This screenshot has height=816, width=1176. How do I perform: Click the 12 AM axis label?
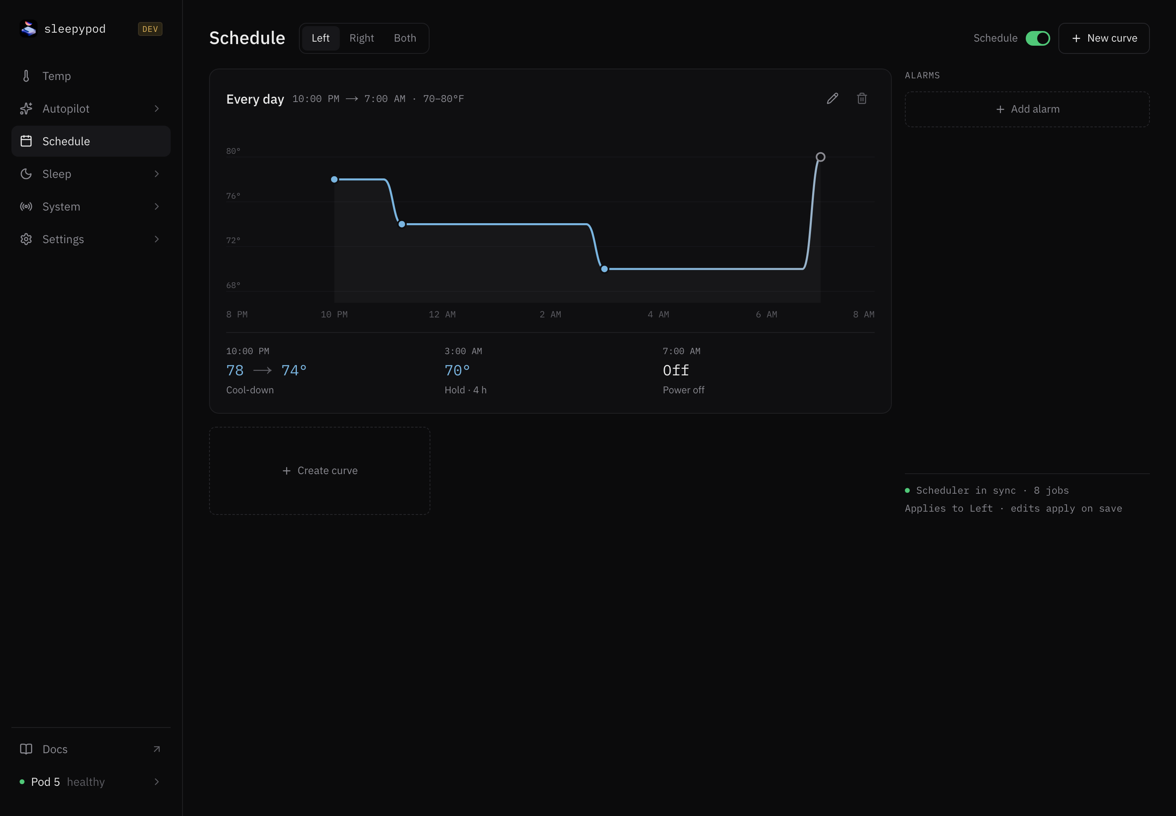point(442,315)
